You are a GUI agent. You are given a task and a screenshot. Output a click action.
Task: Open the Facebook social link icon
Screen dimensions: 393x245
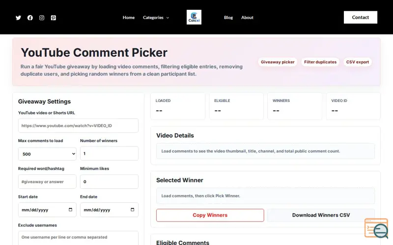[x=30, y=18]
